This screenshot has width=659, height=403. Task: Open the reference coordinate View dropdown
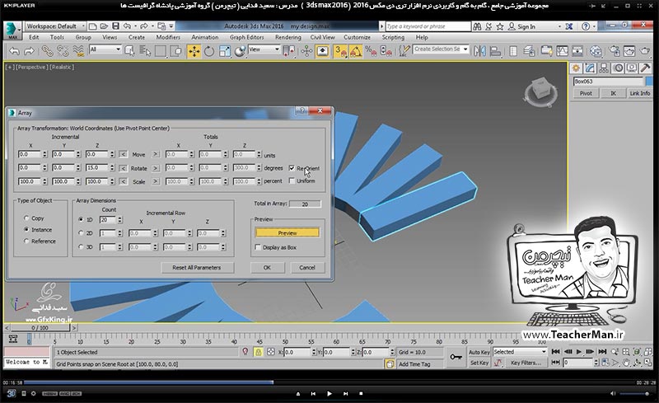click(x=264, y=49)
